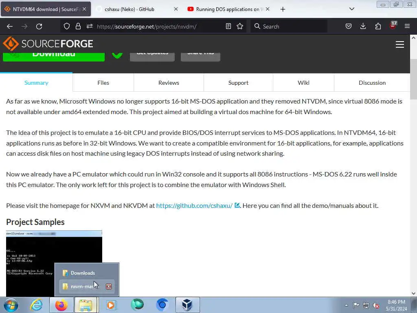Open the site permissions icon
Image resolution: width=417 pixels, height=313 pixels.
pos(89,26)
